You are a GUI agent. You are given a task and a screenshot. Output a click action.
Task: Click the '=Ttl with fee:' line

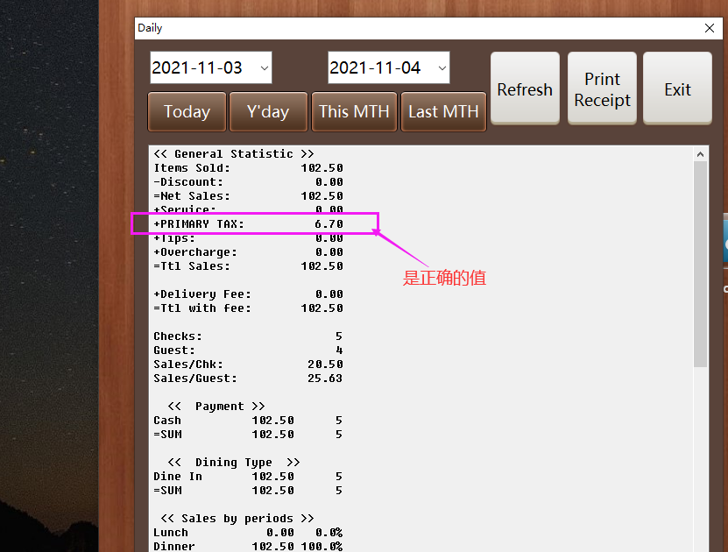(x=249, y=308)
